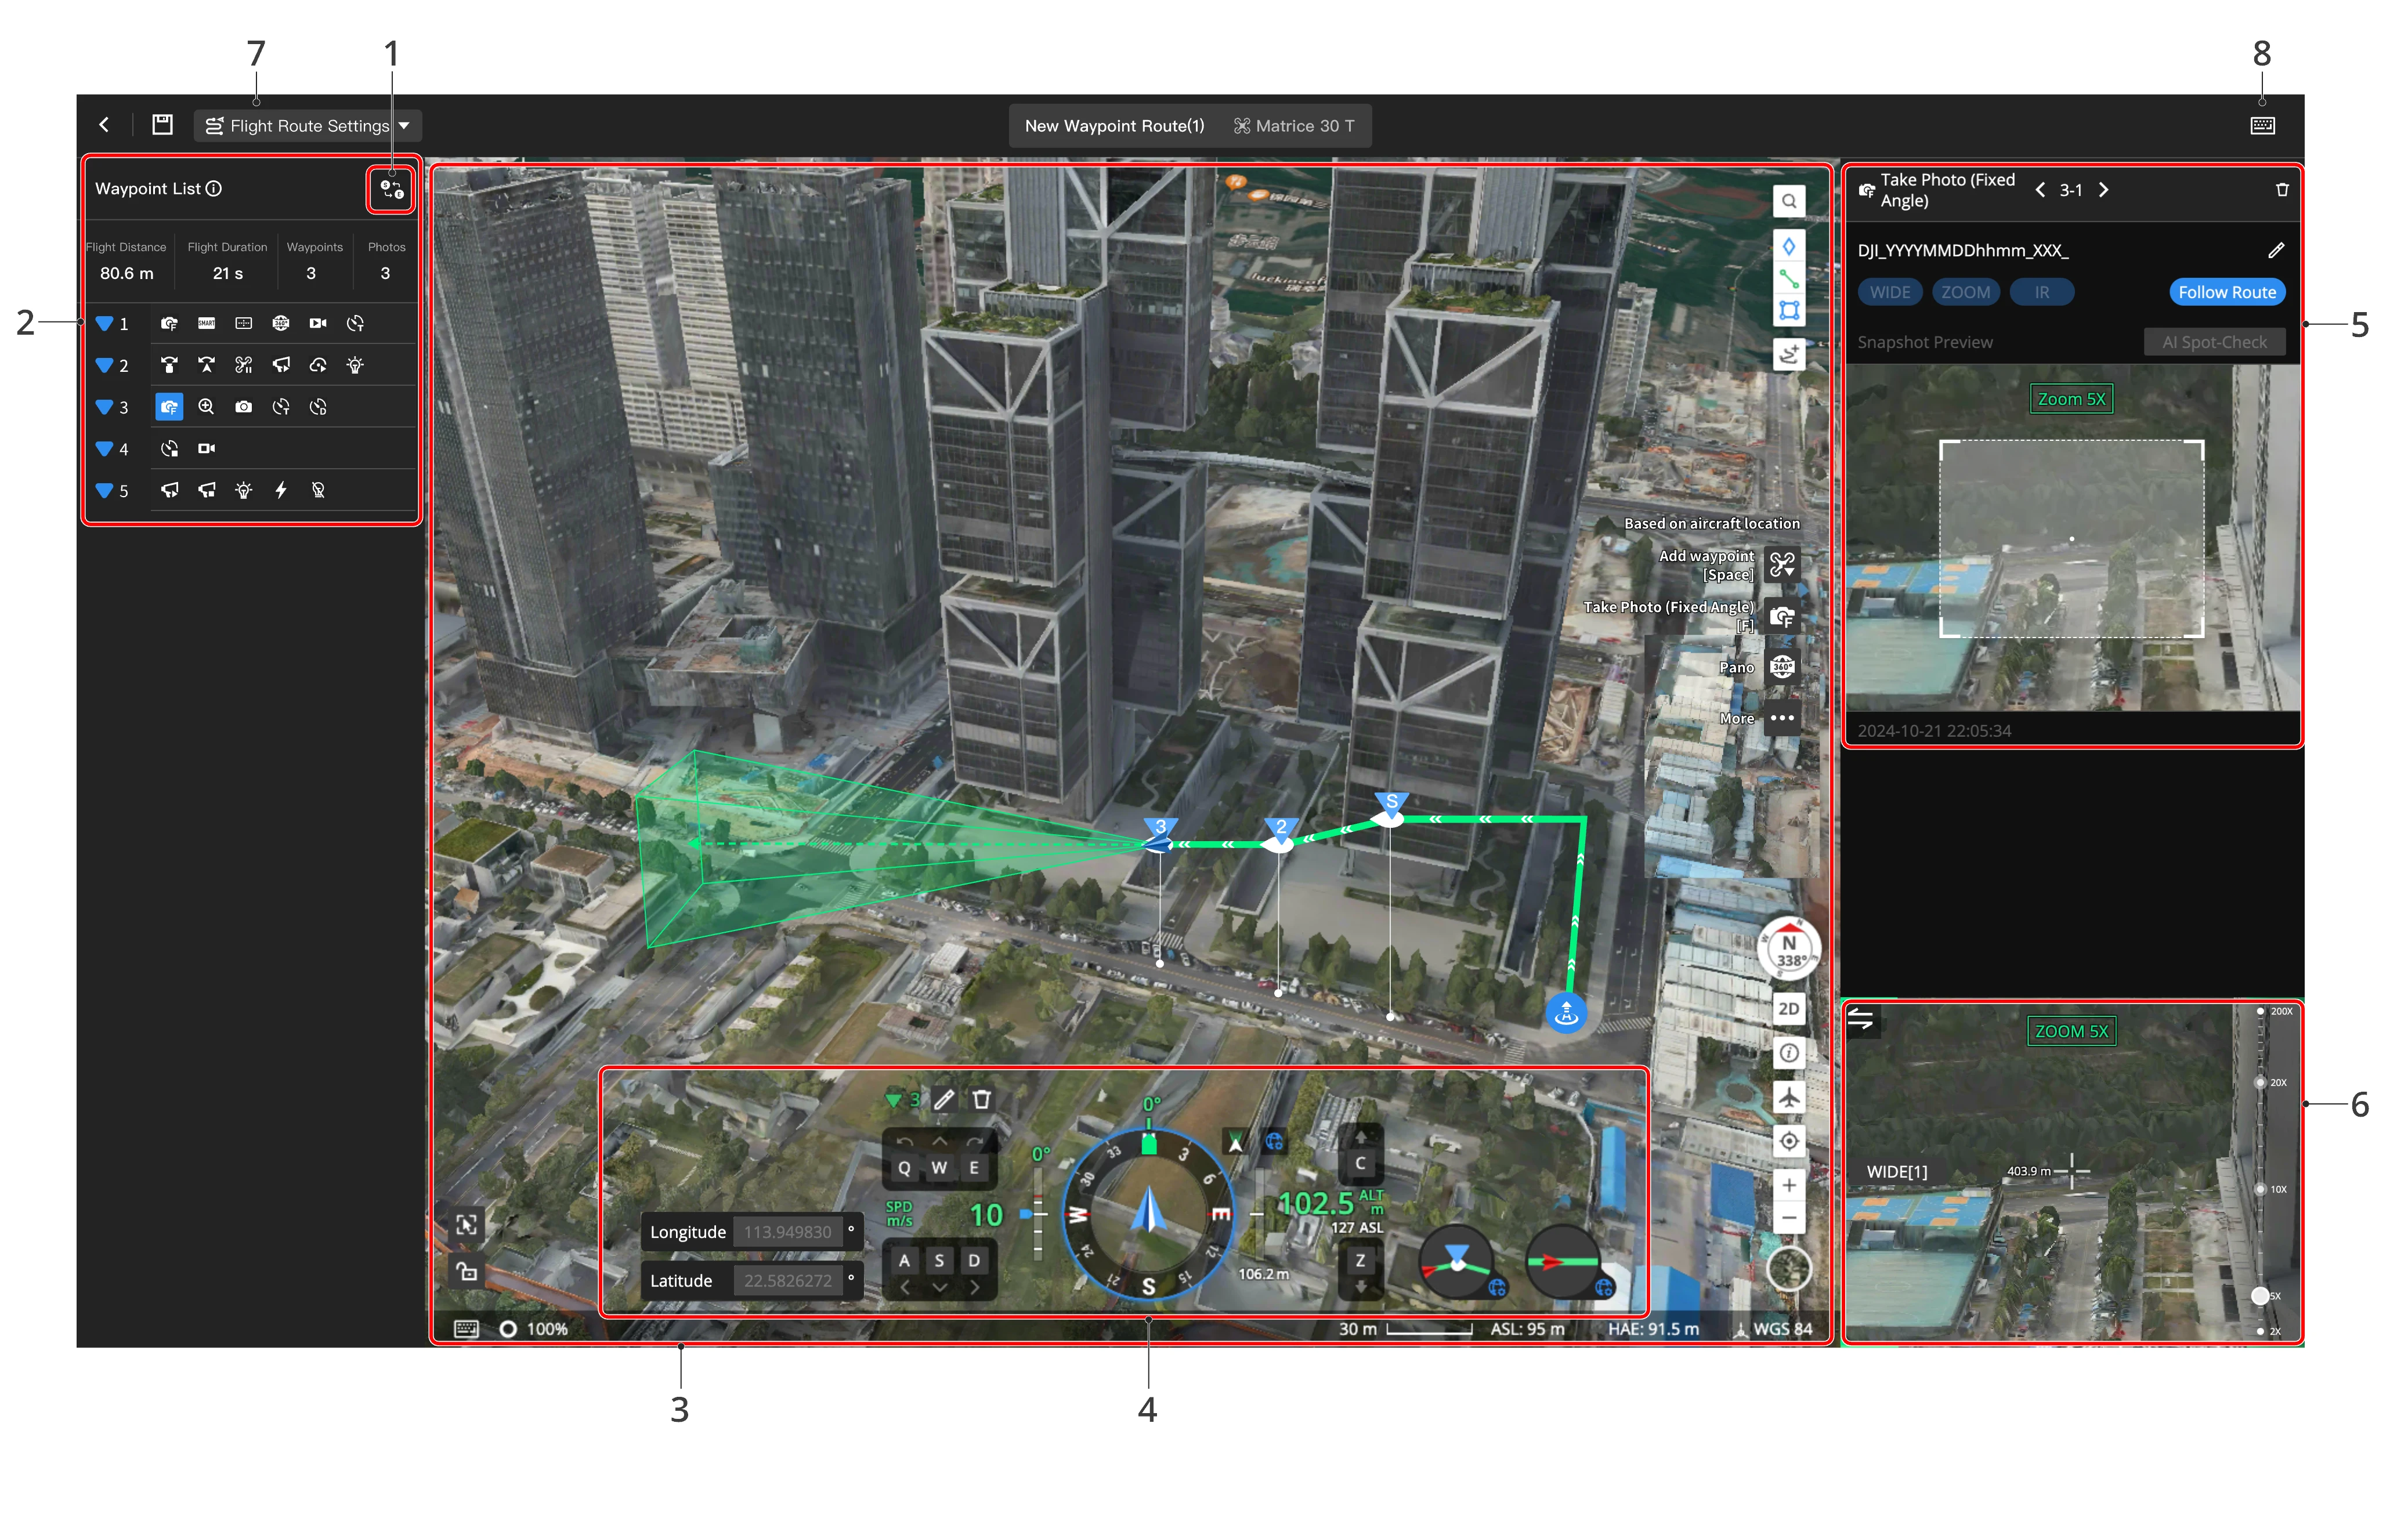Click the Add waypoint drone icon

point(1782,565)
